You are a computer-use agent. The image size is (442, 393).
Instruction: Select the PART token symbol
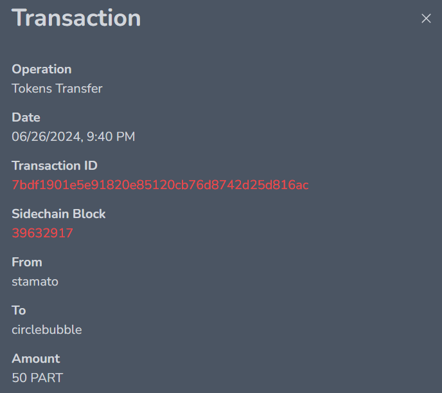point(46,378)
